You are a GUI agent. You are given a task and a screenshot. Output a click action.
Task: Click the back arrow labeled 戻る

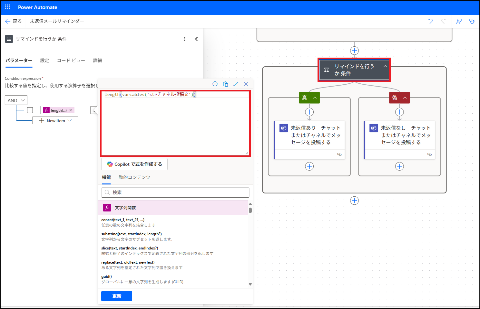pyautogui.click(x=8, y=21)
